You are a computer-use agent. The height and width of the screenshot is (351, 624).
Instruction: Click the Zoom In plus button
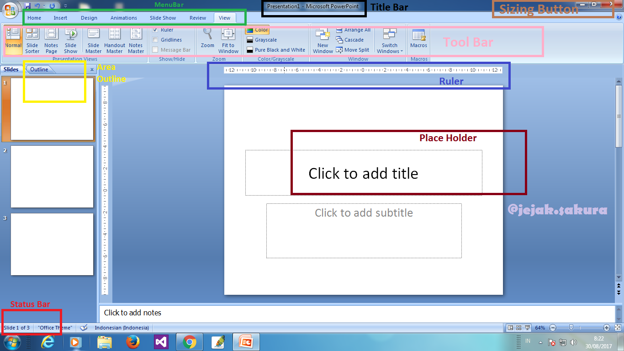click(607, 328)
